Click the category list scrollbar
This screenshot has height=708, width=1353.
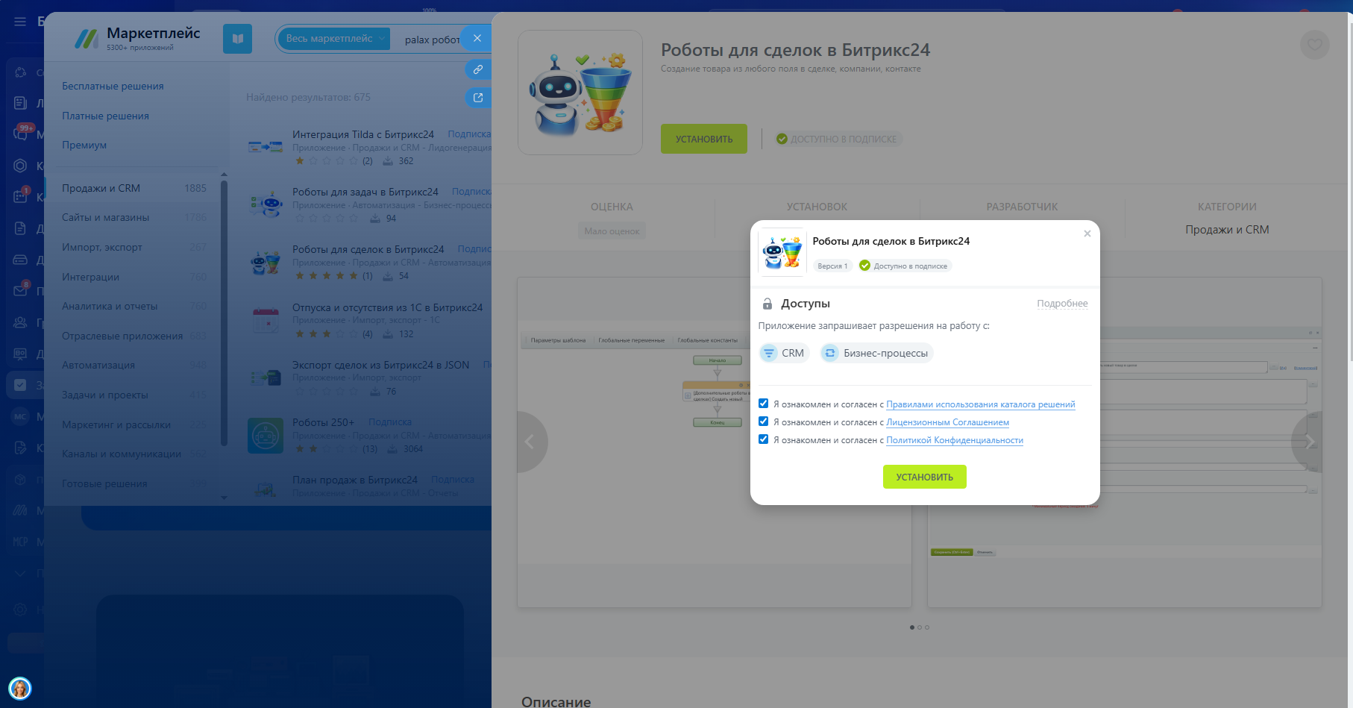click(x=224, y=313)
